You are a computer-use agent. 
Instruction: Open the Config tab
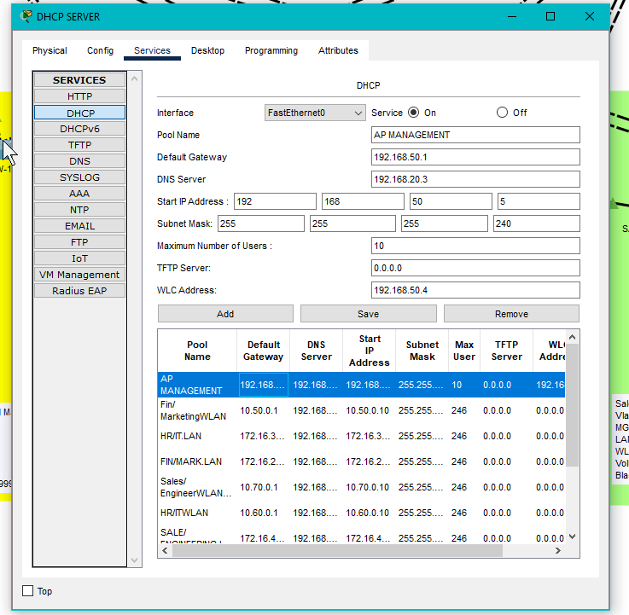(100, 51)
